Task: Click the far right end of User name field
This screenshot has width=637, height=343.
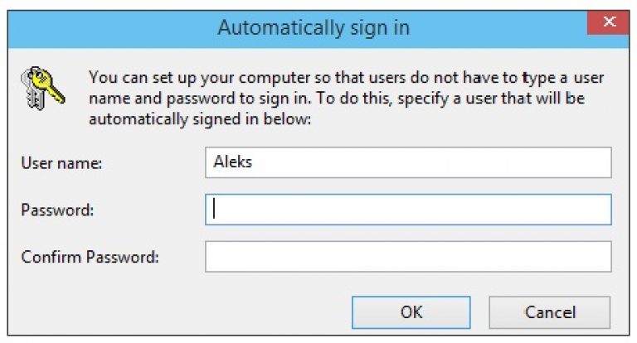Action: coord(601,162)
